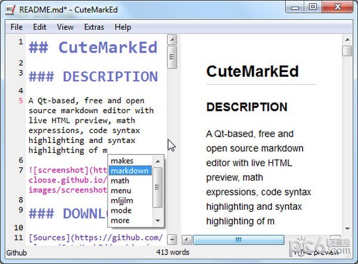This screenshot has height=264, width=358.
Task: Pick 'makes' in the completion list
Action: click(122, 161)
